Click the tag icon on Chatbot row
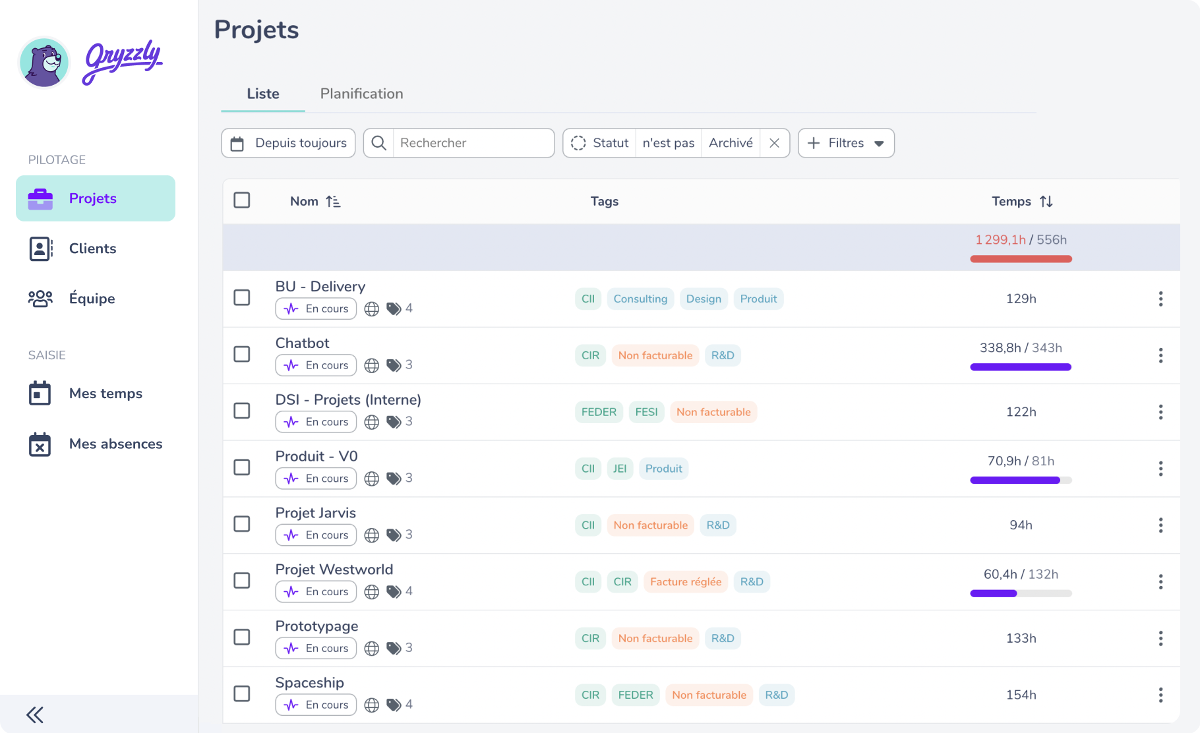The width and height of the screenshot is (1200, 733). point(394,365)
